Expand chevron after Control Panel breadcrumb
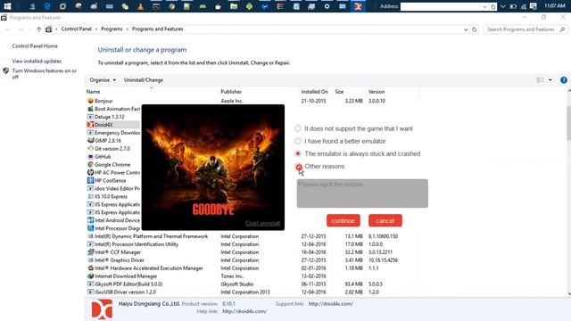Screen dimensions: 571x321 tap(96, 29)
